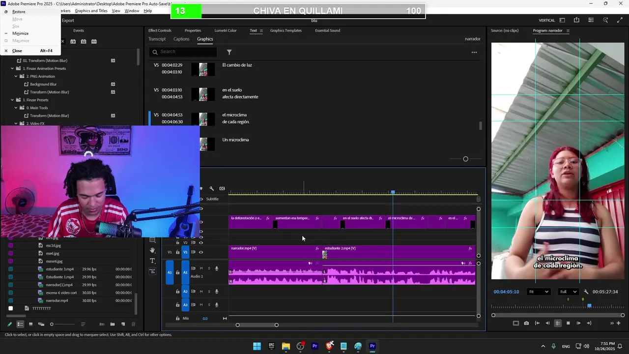Open Automate to Sequence icon
629x354 pixels.
click(x=102, y=324)
